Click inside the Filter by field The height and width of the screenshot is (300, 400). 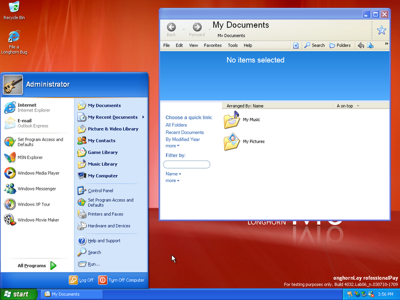point(186,164)
